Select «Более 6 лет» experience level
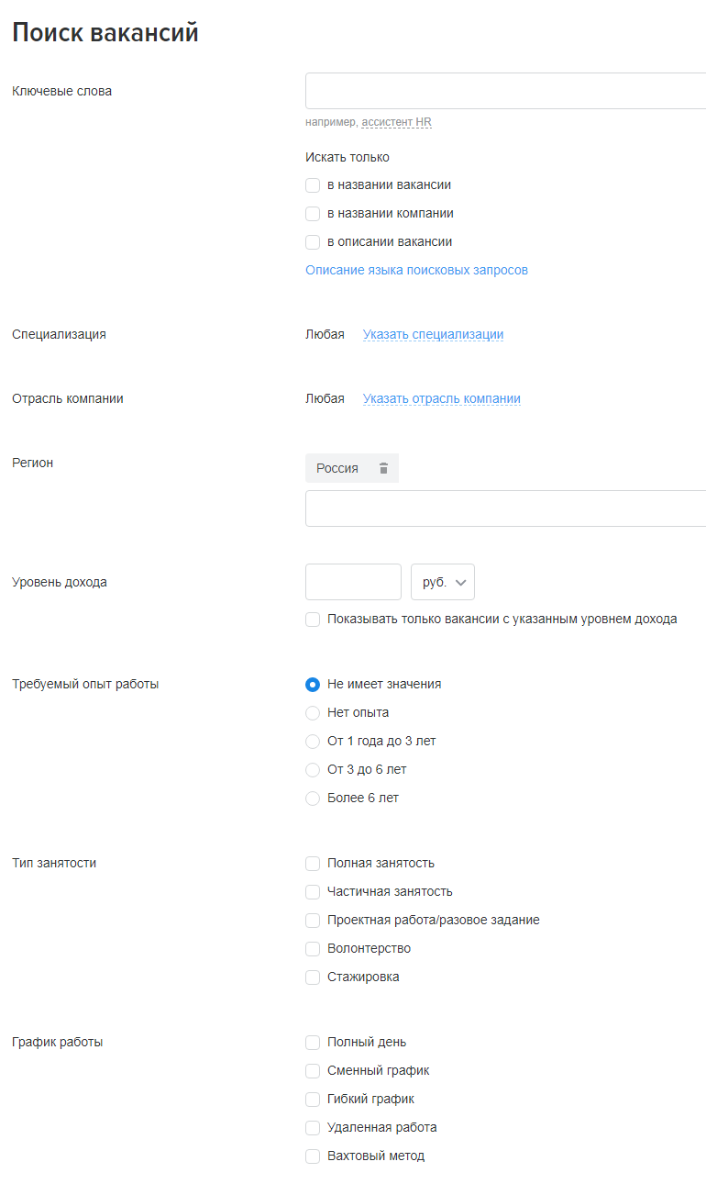 [x=312, y=798]
